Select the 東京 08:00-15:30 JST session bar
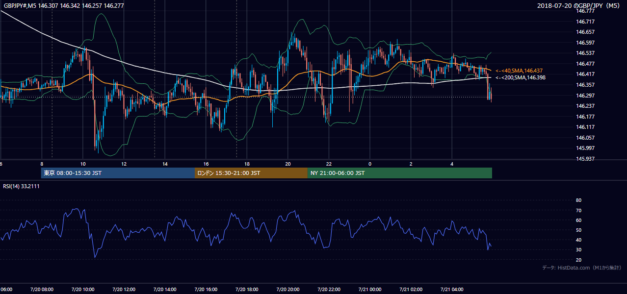Image resolution: width=627 pixels, height=294 pixels. [118, 173]
